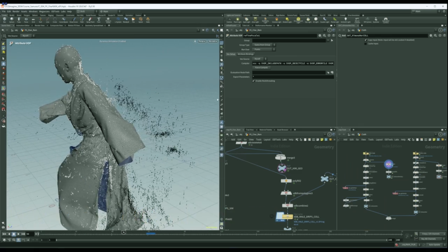Add a Camera from the shelf
Screen dimensions: 448x252
(229, 20)
